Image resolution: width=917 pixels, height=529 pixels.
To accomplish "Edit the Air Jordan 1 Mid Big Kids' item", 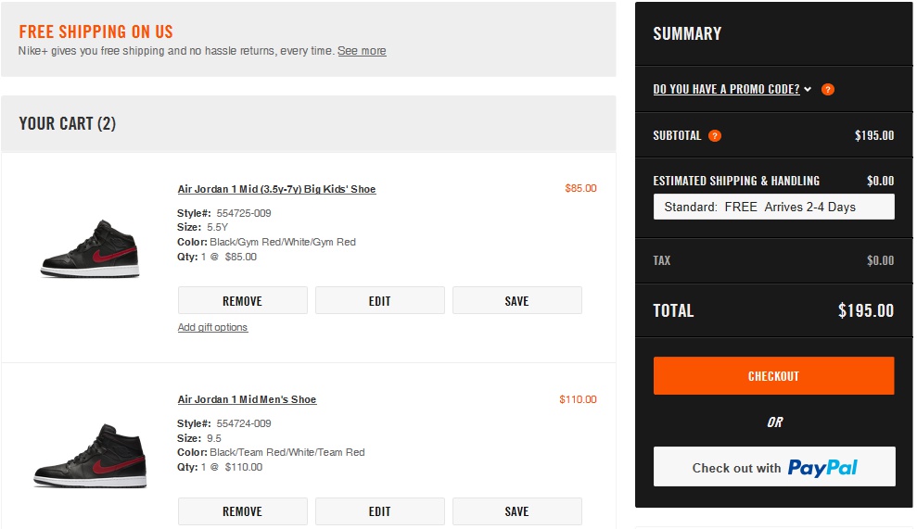I will coord(379,301).
